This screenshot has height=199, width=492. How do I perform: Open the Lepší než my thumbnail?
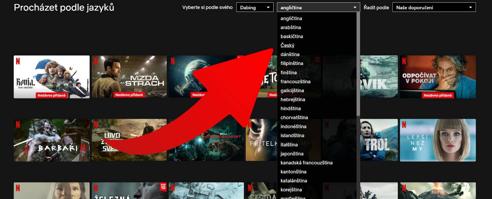(x=438, y=140)
